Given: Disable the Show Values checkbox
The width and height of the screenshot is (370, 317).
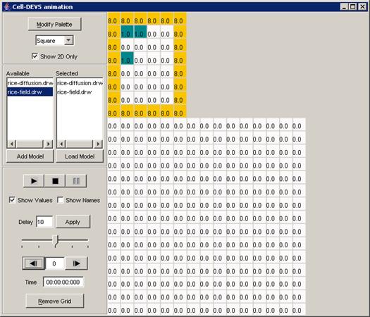Looking at the screenshot, I should tap(12, 200).
